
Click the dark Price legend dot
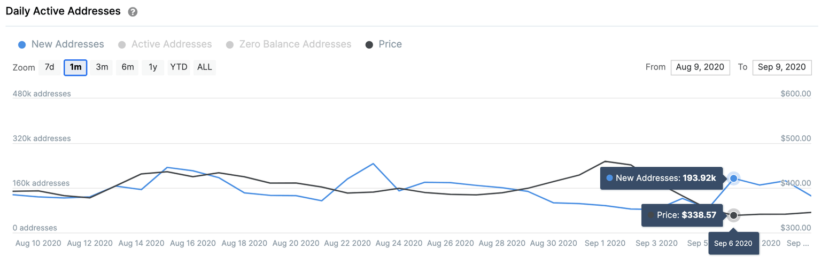click(369, 45)
